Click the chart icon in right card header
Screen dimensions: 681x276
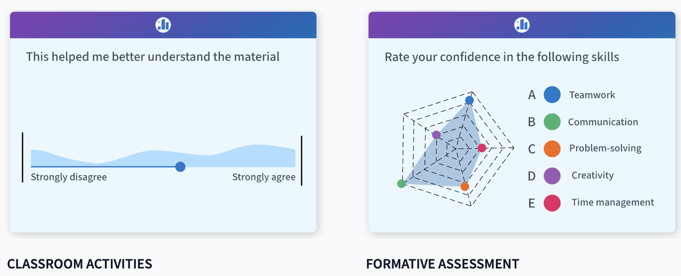tap(522, 25)
